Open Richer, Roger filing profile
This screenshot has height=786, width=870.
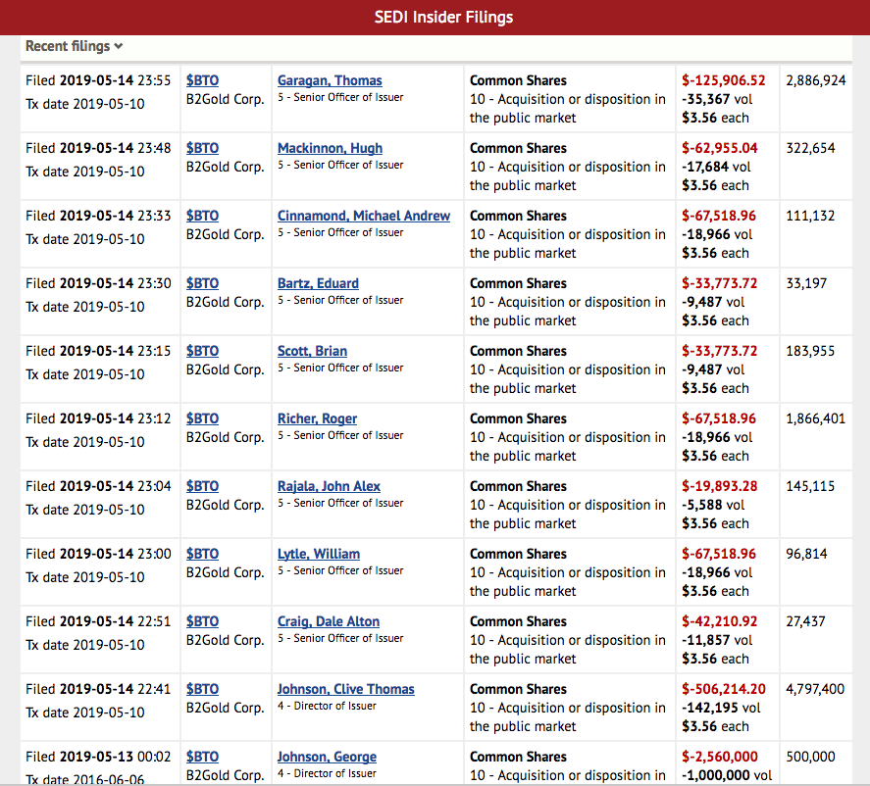[x=317, y=418]
